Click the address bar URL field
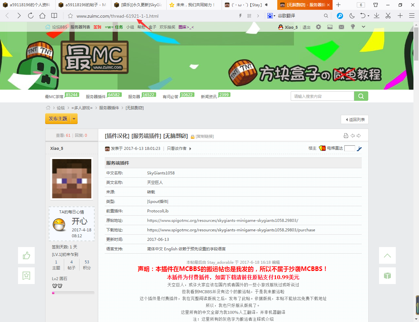The width and height of the screenshot is (419, 322). pyautogui.click(x=154, y=16)
